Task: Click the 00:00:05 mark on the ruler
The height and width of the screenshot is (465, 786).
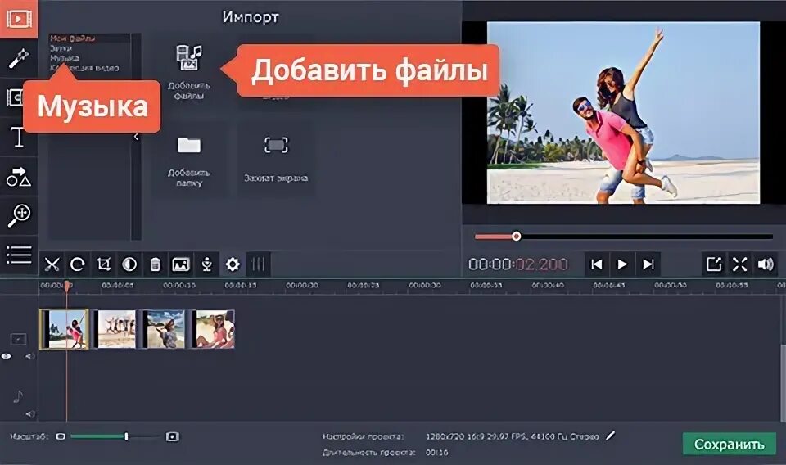Action: (118, 285)
